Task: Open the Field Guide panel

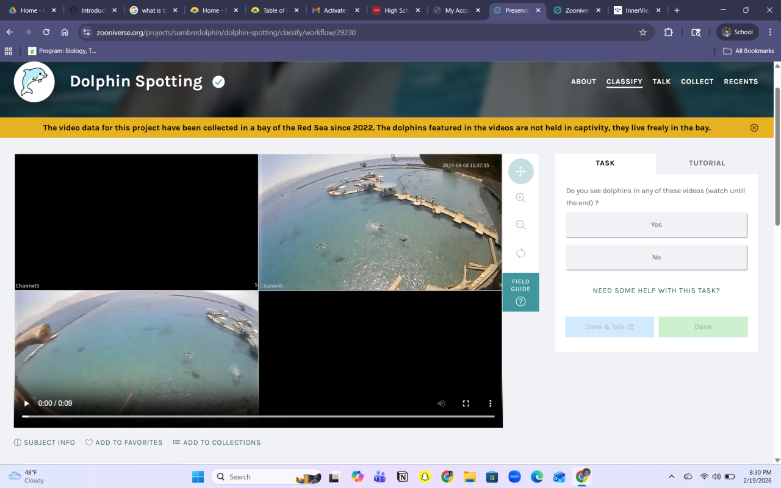Action: (x=520, y=292)
